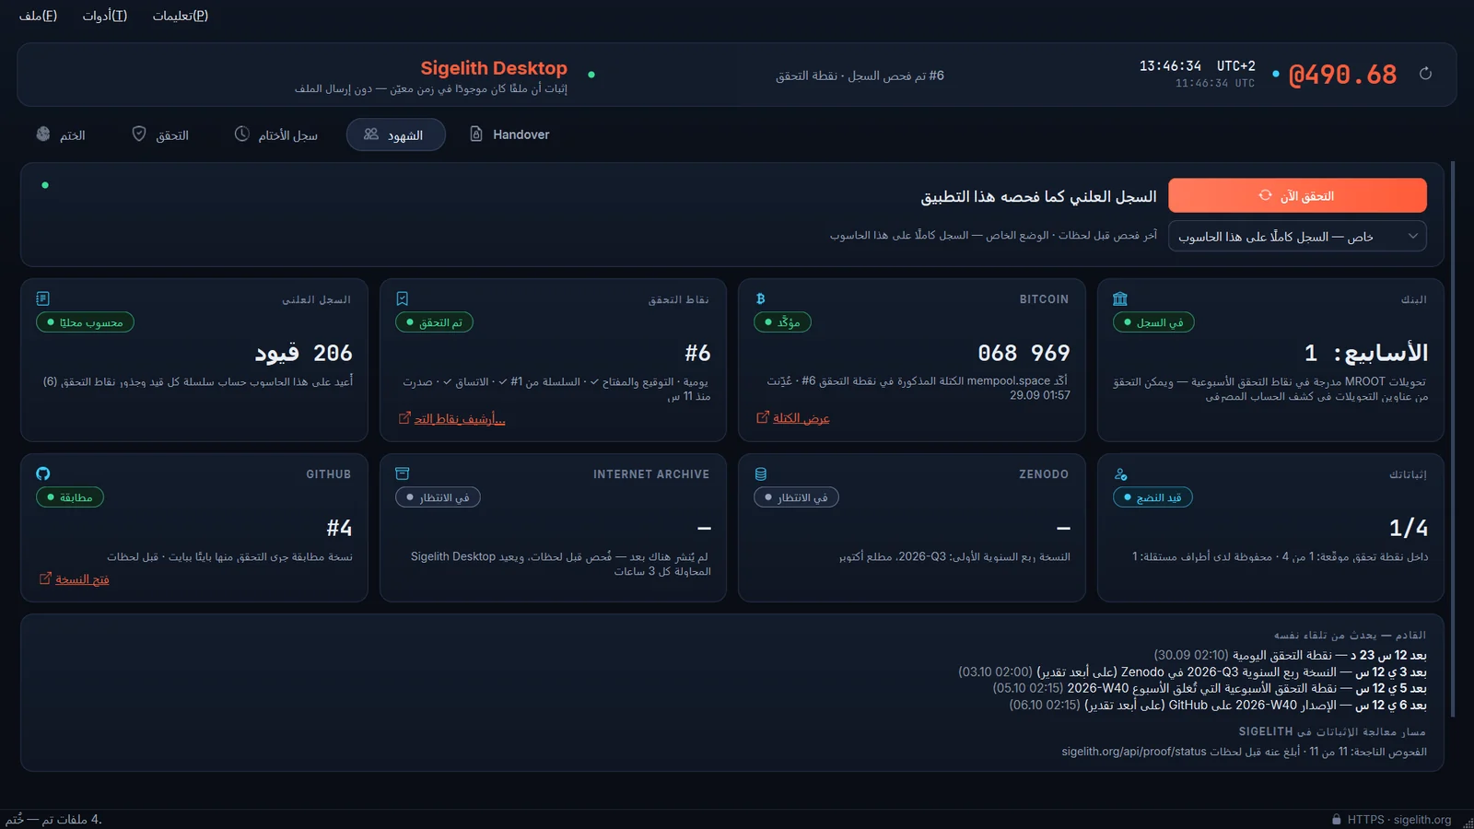Click the قيد النضج status badge
Image resolution: width=1474 pixels, height=829 pixels.
click(1152, 497)
